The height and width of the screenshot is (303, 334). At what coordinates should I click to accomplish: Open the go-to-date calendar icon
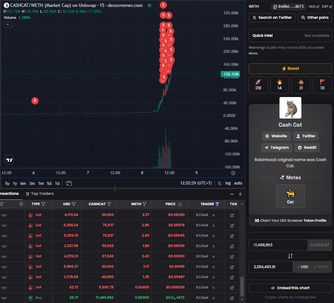click(69, 183)
